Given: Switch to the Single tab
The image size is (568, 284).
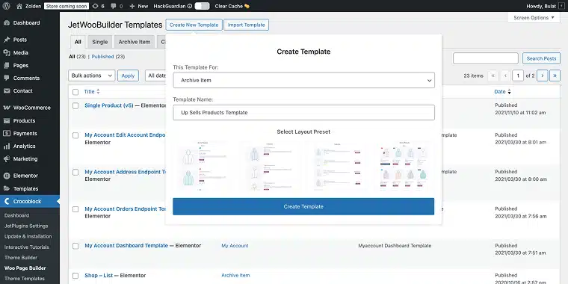Looking at the screenshot, I should click(99, 42).
